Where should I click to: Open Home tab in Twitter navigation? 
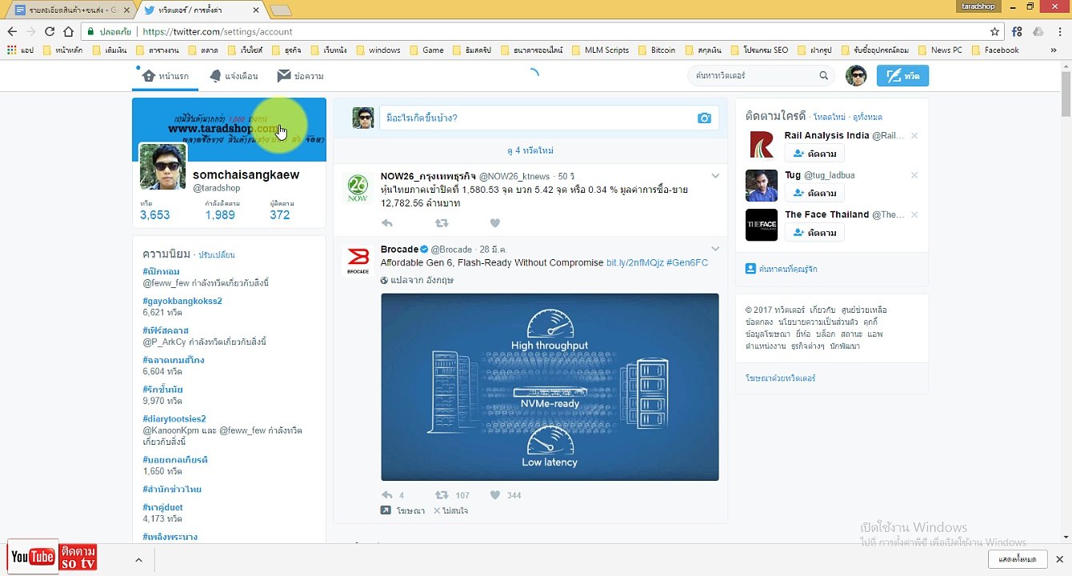coord(165,76)
